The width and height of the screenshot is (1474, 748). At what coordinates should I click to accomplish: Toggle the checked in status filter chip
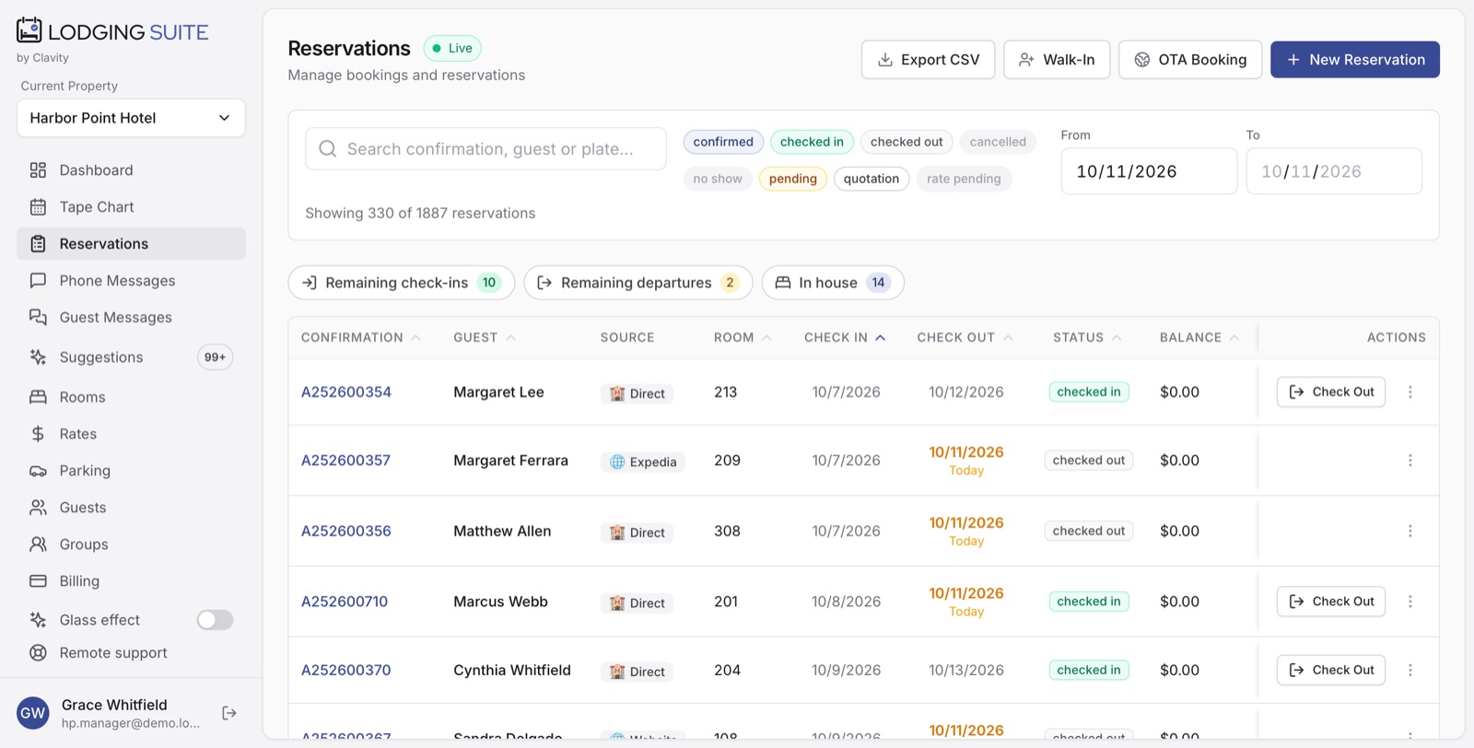(x=812, y=142)
